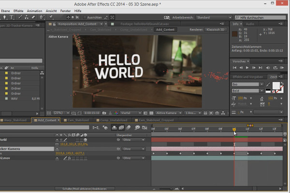Image resolution: width=290 pixels, height=193 pixels.
Task: Click the local axis mode icon
Action: pyautogui.click(x=68, y=17)
